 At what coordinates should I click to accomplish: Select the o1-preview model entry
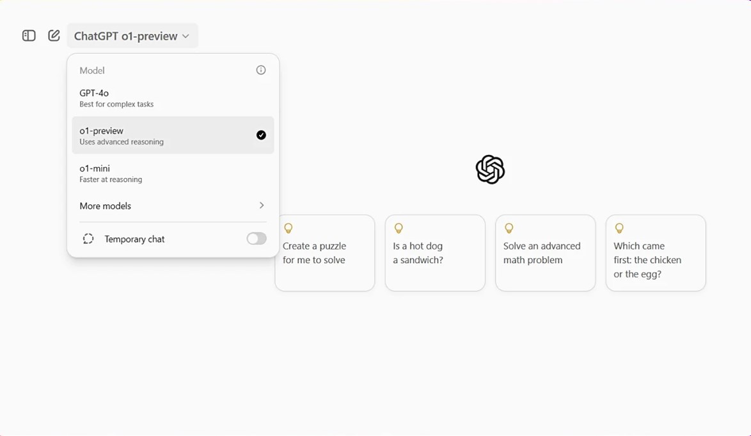[173, 135]
